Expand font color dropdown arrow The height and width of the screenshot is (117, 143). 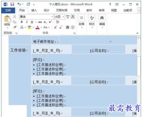click(41, 28)
